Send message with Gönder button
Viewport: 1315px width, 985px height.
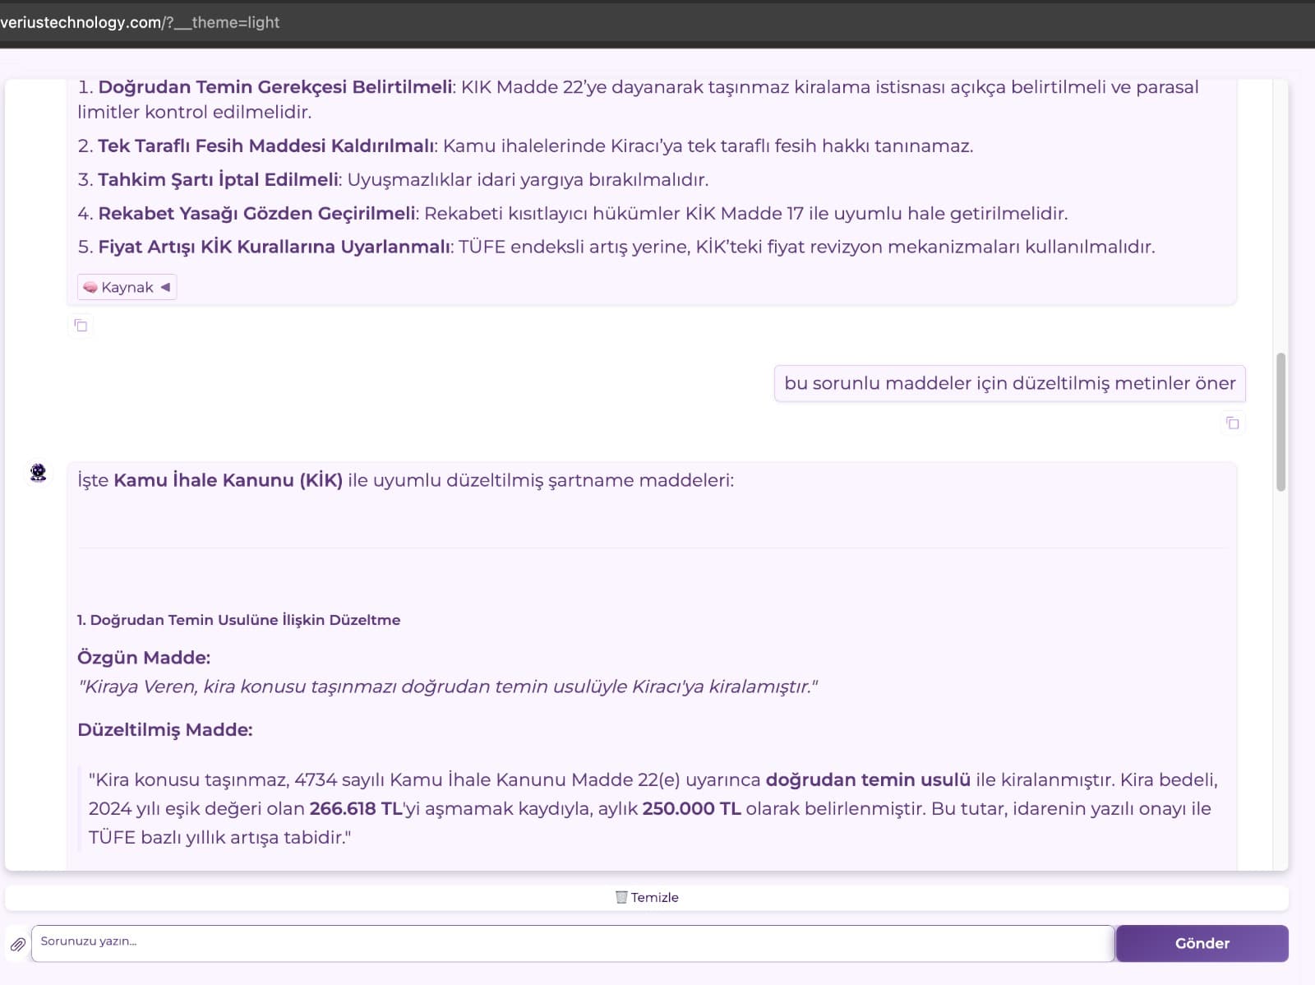pyautogui.click(x=1202, y=943)
